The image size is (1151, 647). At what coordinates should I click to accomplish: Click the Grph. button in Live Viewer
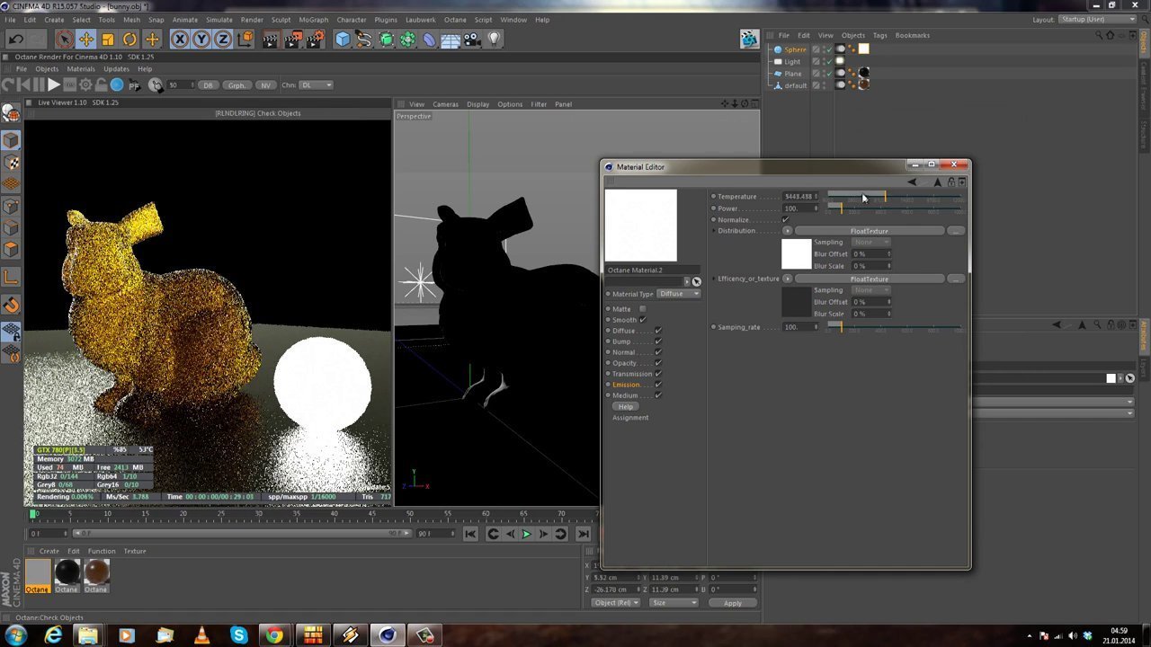click(236, 85)
